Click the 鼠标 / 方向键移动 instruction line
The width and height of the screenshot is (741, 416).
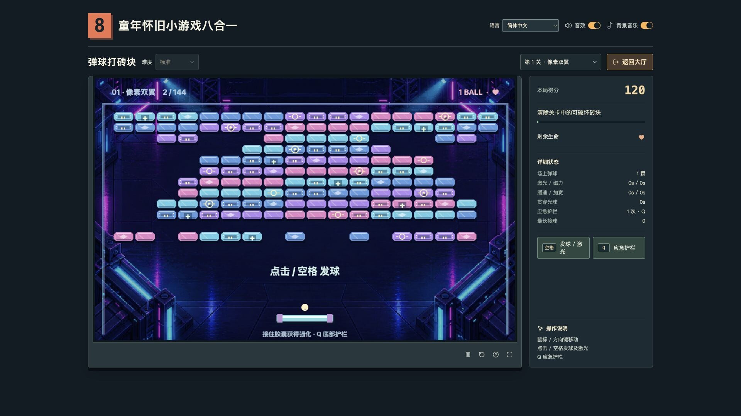tap(558, 339)
